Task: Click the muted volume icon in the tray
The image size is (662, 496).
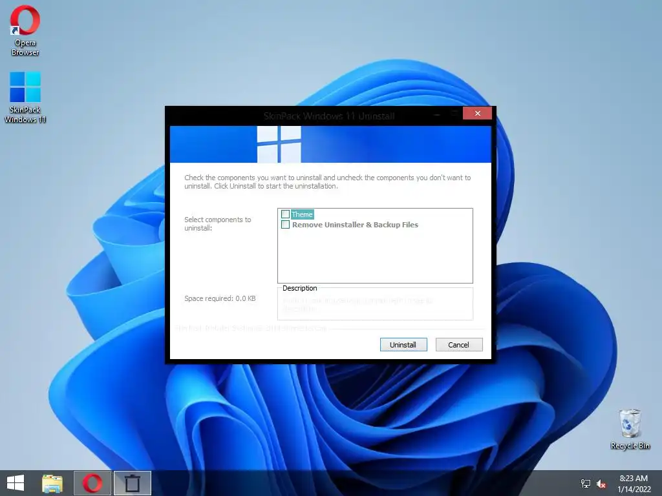Action: coord(601,484)
